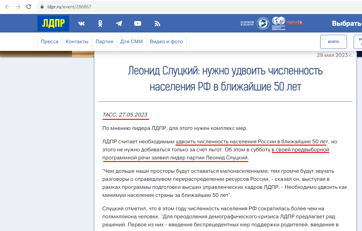
Task: Open the yellow ЛДПР logo home link
Action: pyautogui.click(x=53, y=23)
